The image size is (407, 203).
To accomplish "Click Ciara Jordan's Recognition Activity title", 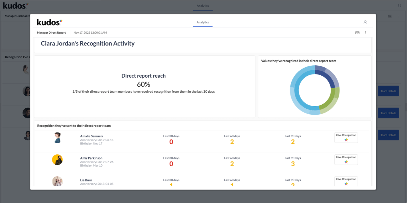I will pos(88,43).
